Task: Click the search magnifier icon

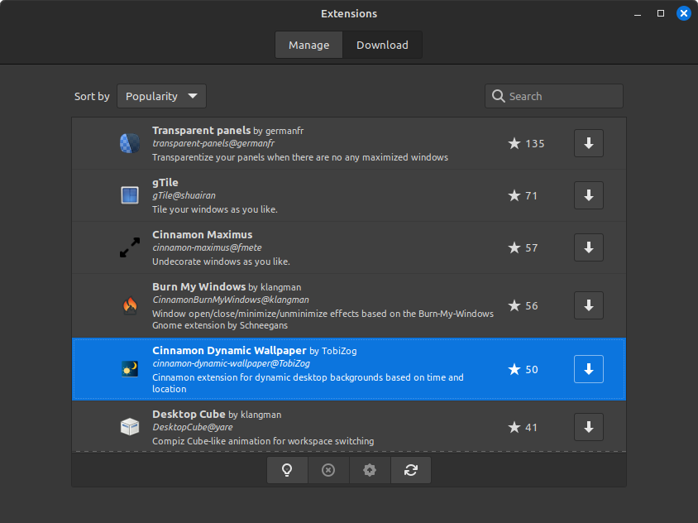Action: [x=498, y=96]
